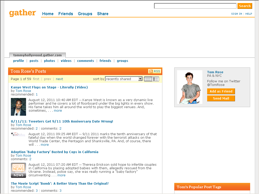Click the first page link

(x=36, y=79)
